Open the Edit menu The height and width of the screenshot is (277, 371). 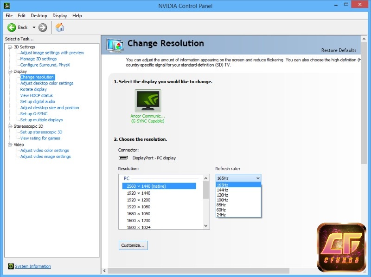(21, 16)
